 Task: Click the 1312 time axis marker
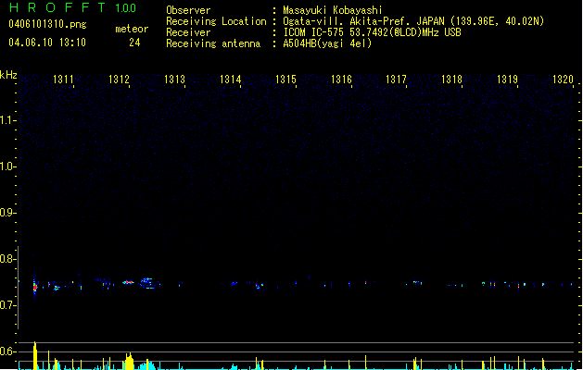click(119, 80)
